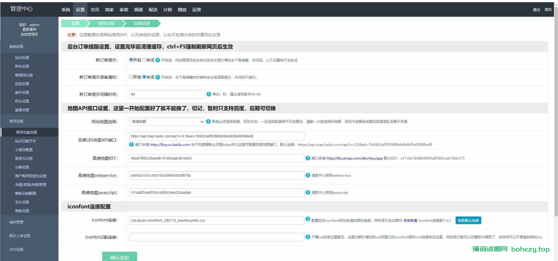Click 查看默认连接 button

coord(468,220)
